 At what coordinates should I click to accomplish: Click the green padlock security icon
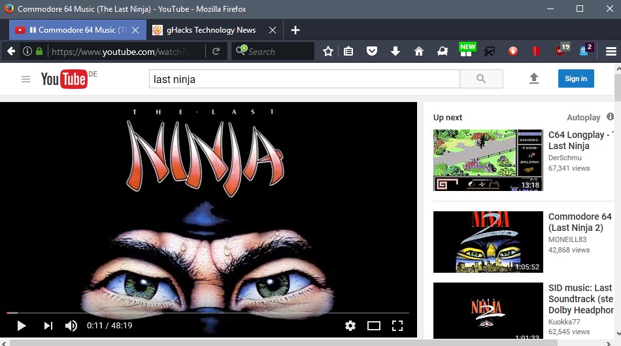coord(39,51)
